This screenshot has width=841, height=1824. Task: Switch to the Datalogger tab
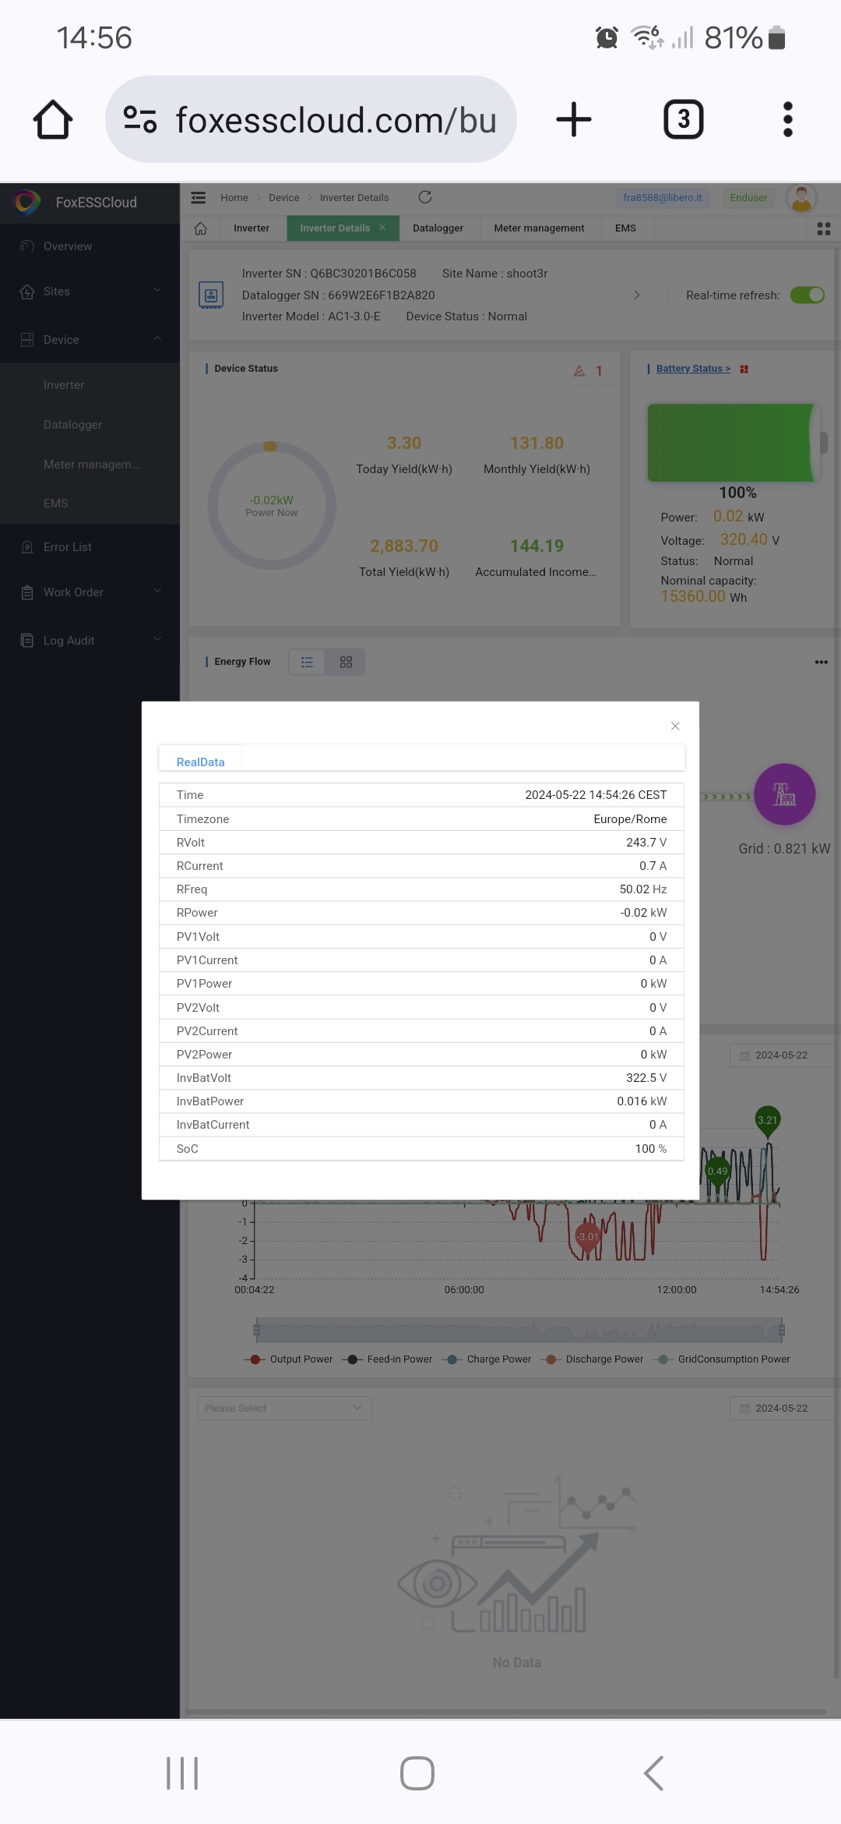(x=438, y=228)
